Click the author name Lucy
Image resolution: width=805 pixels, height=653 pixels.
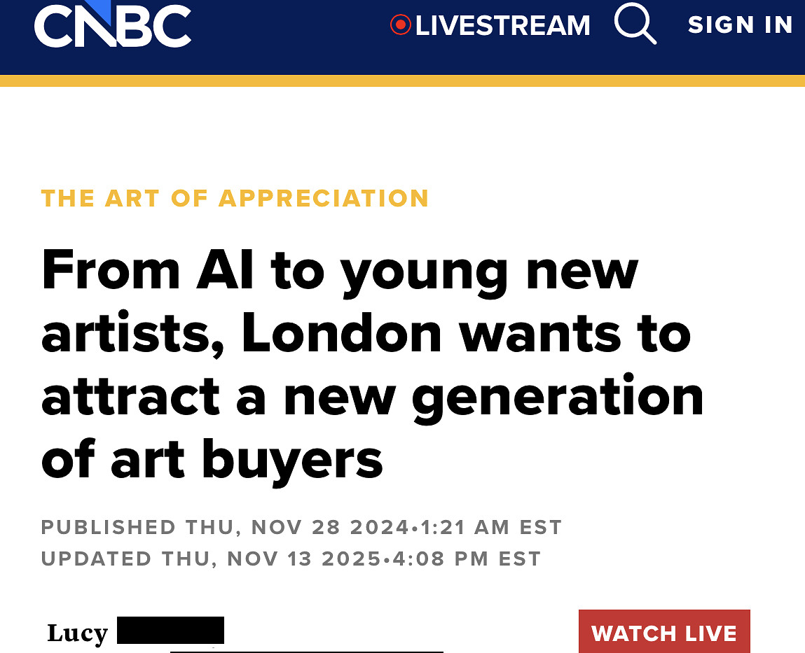77,633
